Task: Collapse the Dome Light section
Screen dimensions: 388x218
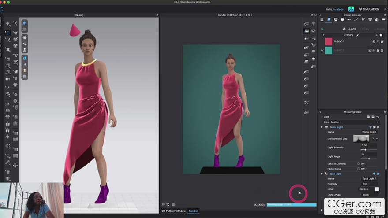Action: (x=321, y=127)
